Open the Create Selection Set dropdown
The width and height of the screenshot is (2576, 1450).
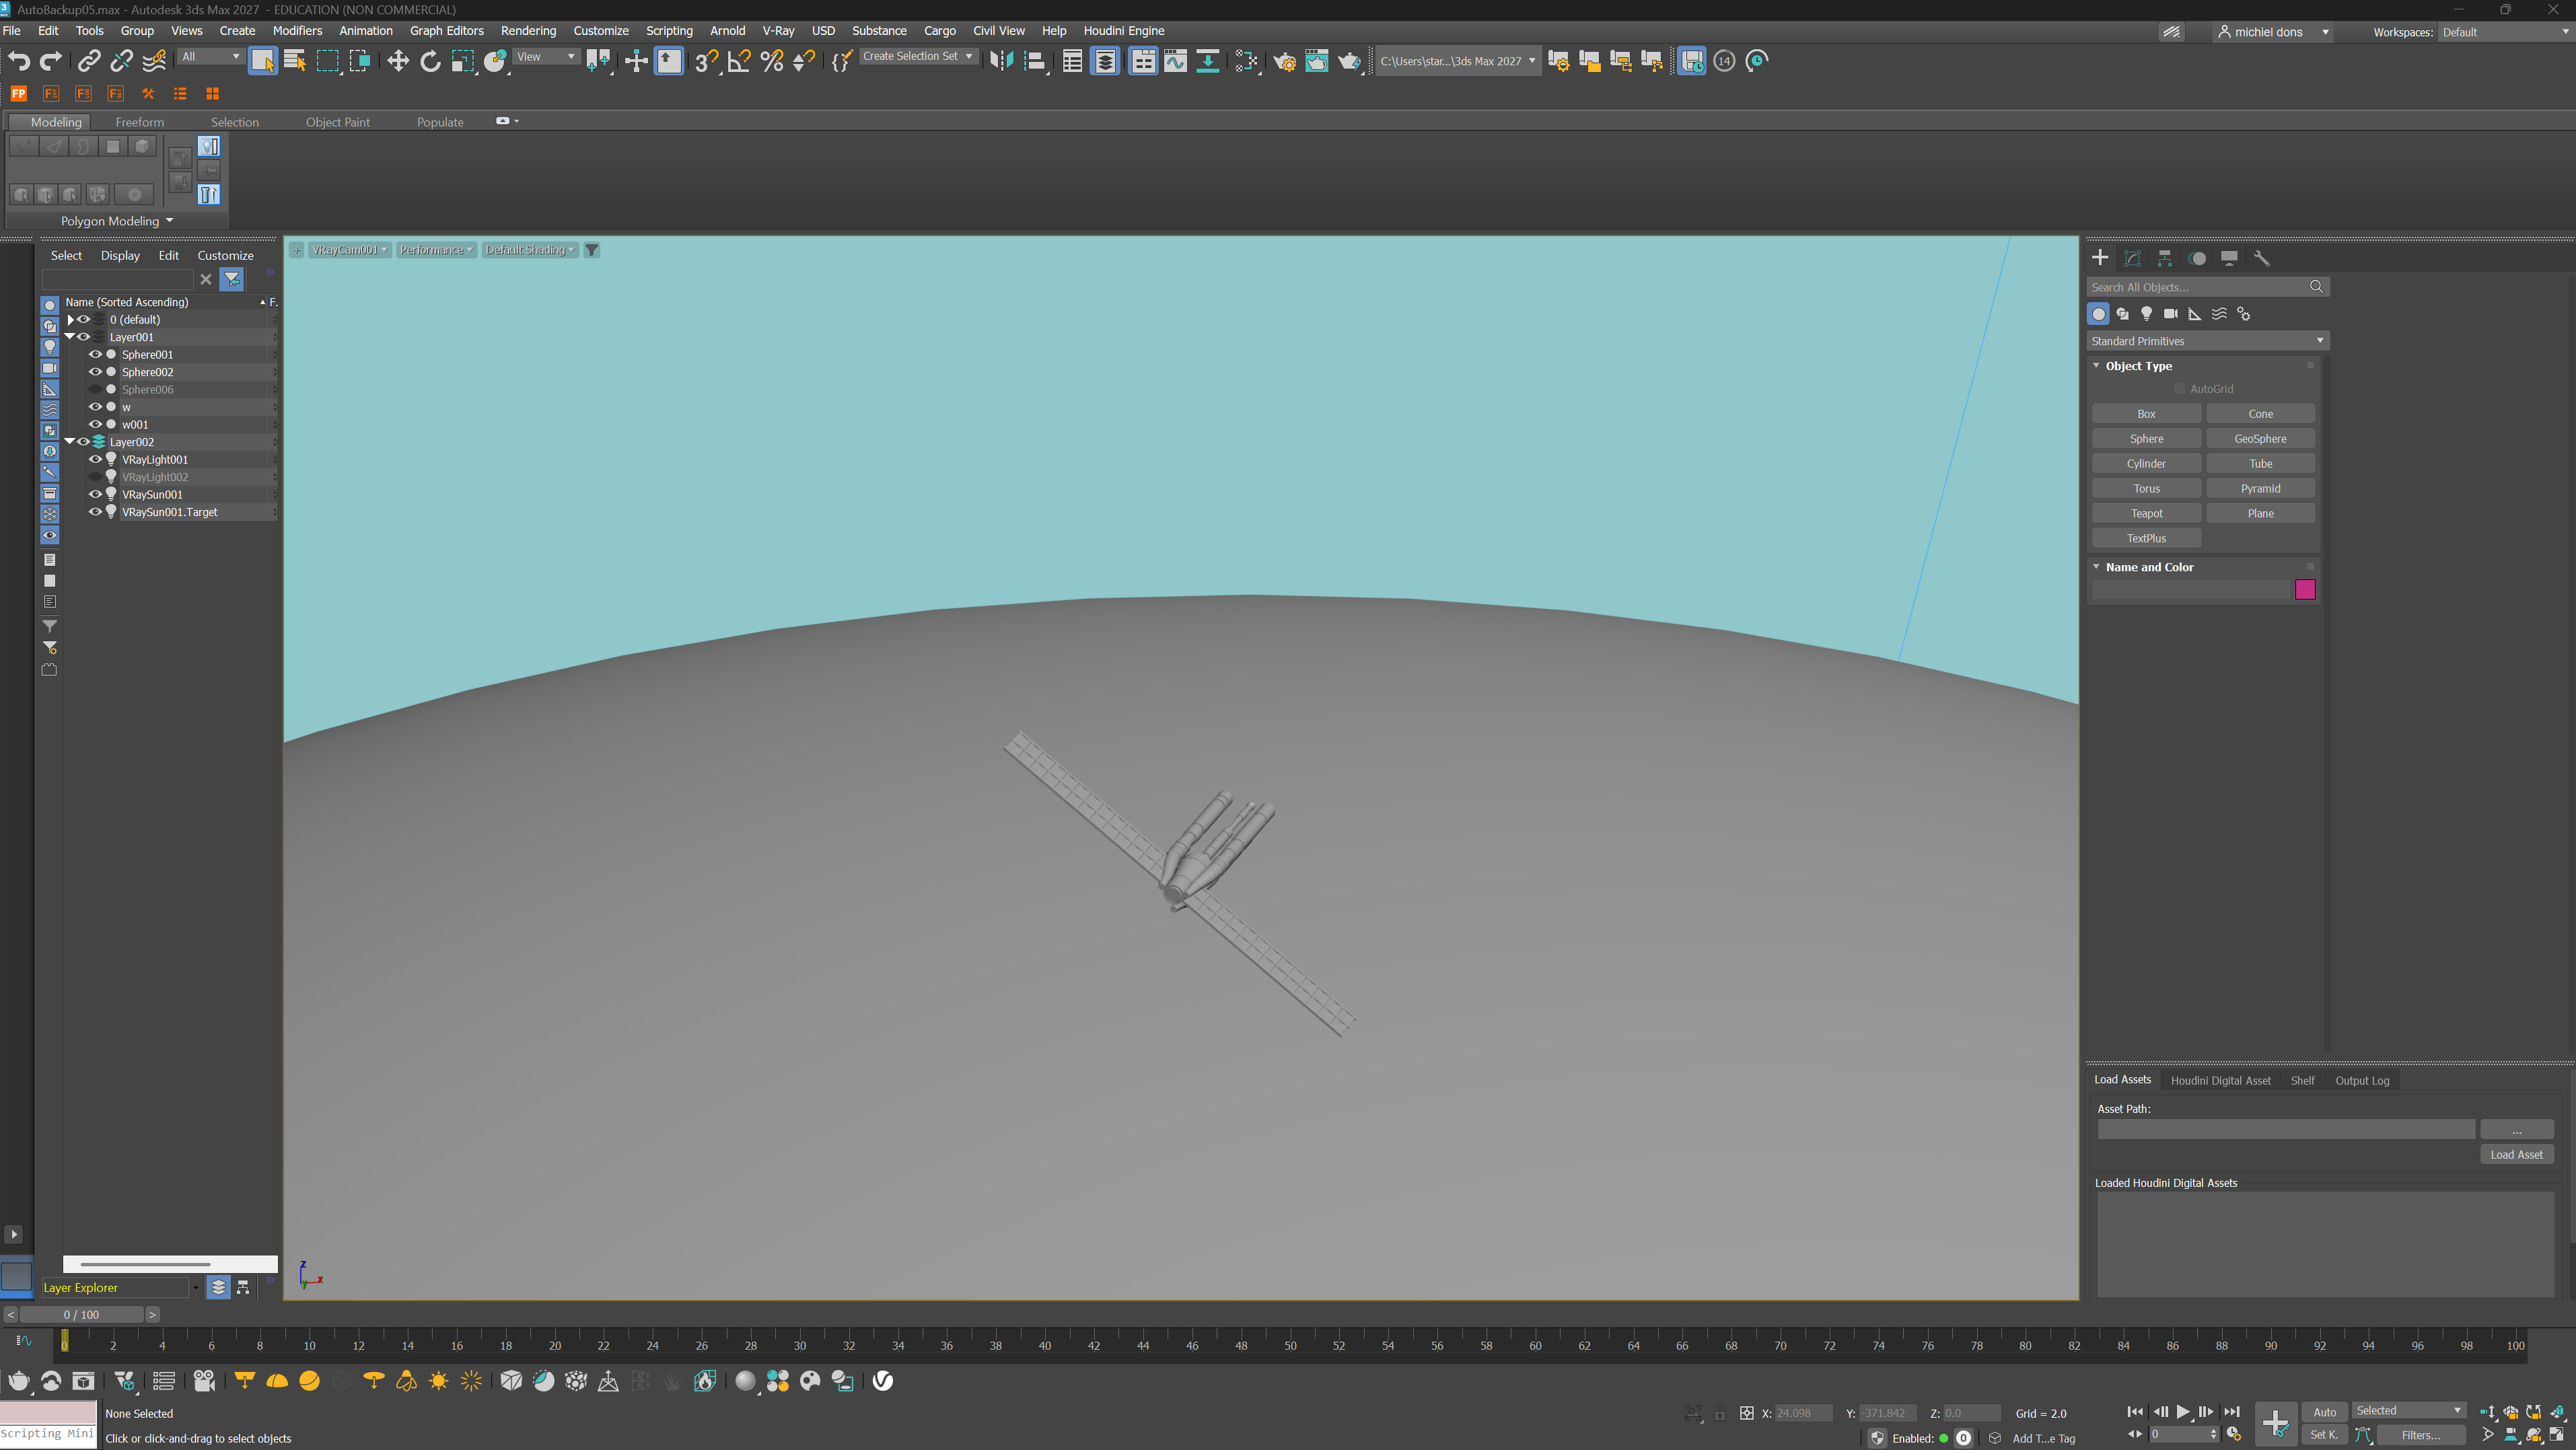[918, 56]
